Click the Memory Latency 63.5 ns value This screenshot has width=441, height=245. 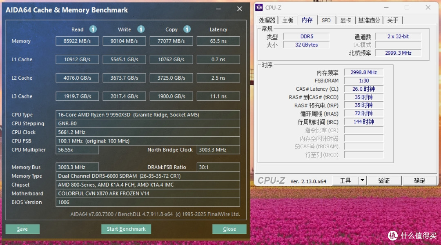(x=218, y=41)
